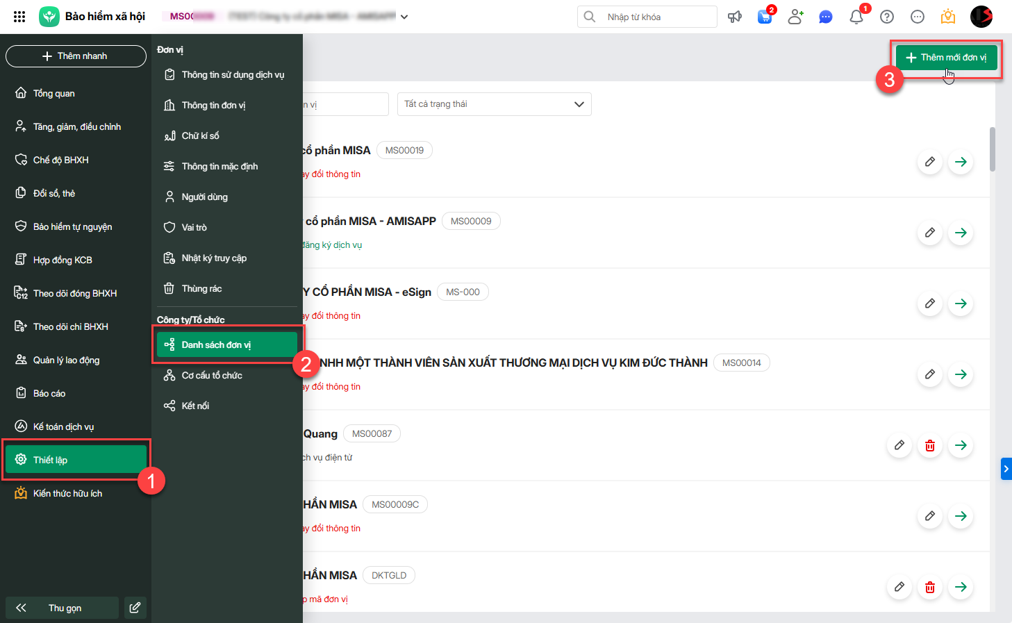Screen dimensions: 1012x623
Task: Open the apps grid launcher icon
Action: pos(19,17)
